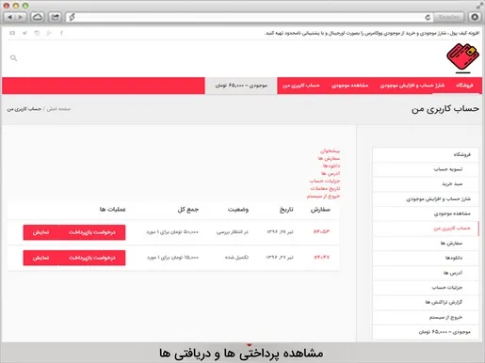Open جزئیات حساب in the red account links
The image size is (485, 363).
325,181
